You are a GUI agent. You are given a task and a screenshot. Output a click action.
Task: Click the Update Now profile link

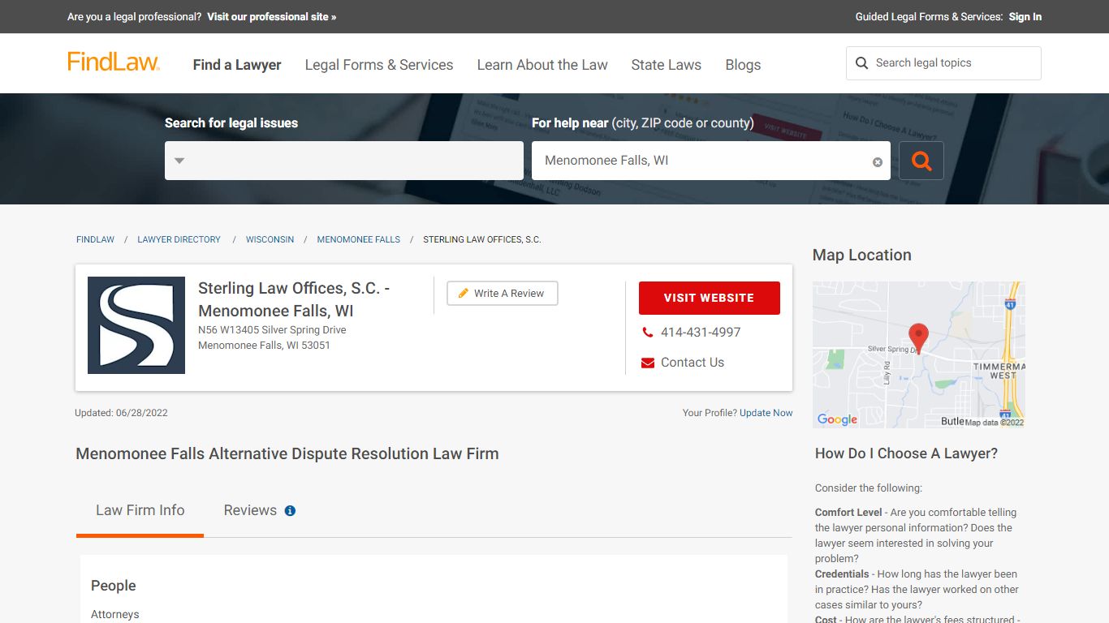click(x=766, y=413)
